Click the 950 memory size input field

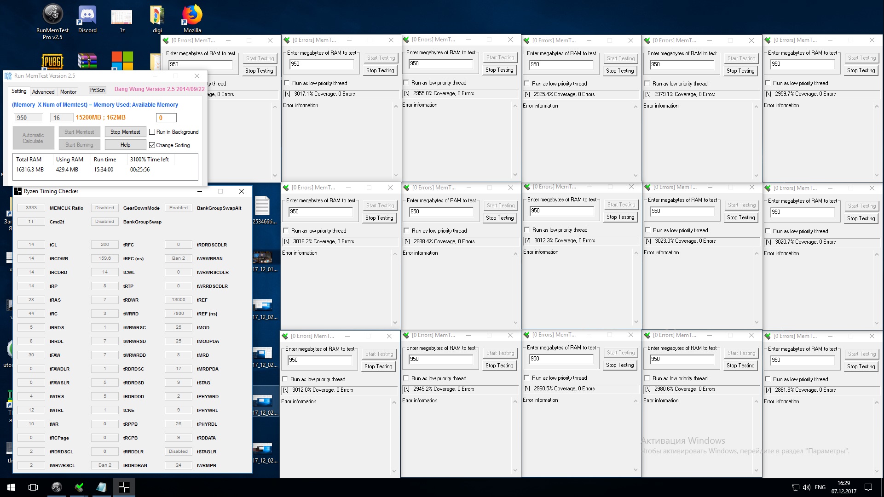[28, 118]
